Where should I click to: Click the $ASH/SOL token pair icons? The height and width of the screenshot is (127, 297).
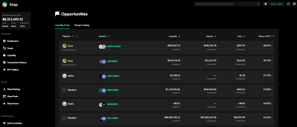pos(102,104)
